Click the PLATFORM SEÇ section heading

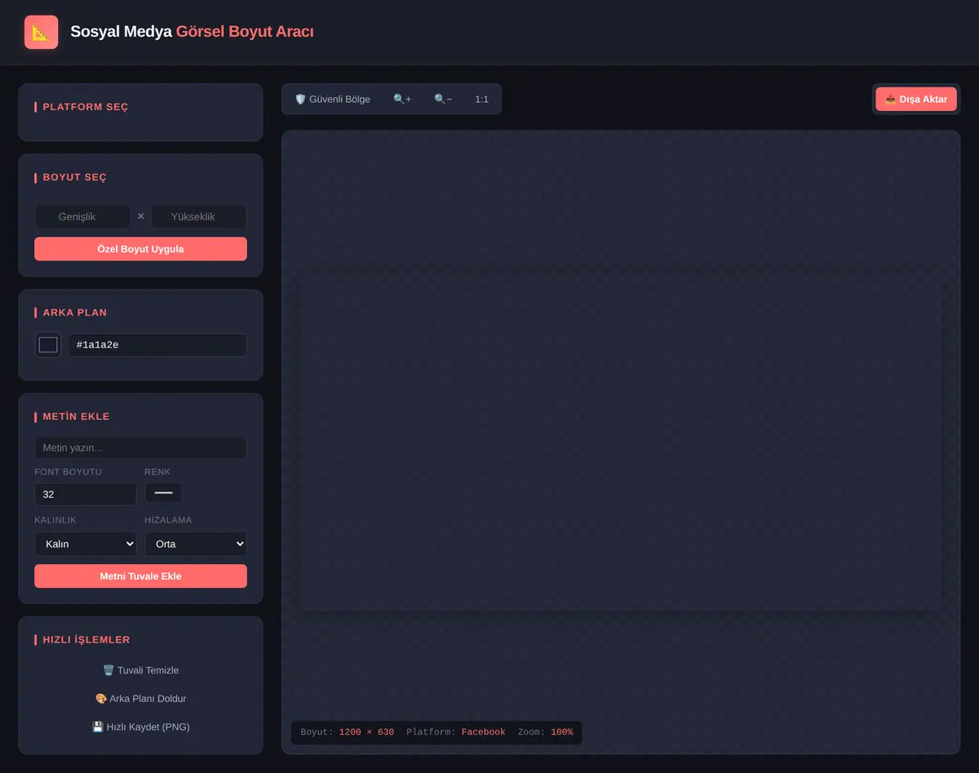click(86, 107)
